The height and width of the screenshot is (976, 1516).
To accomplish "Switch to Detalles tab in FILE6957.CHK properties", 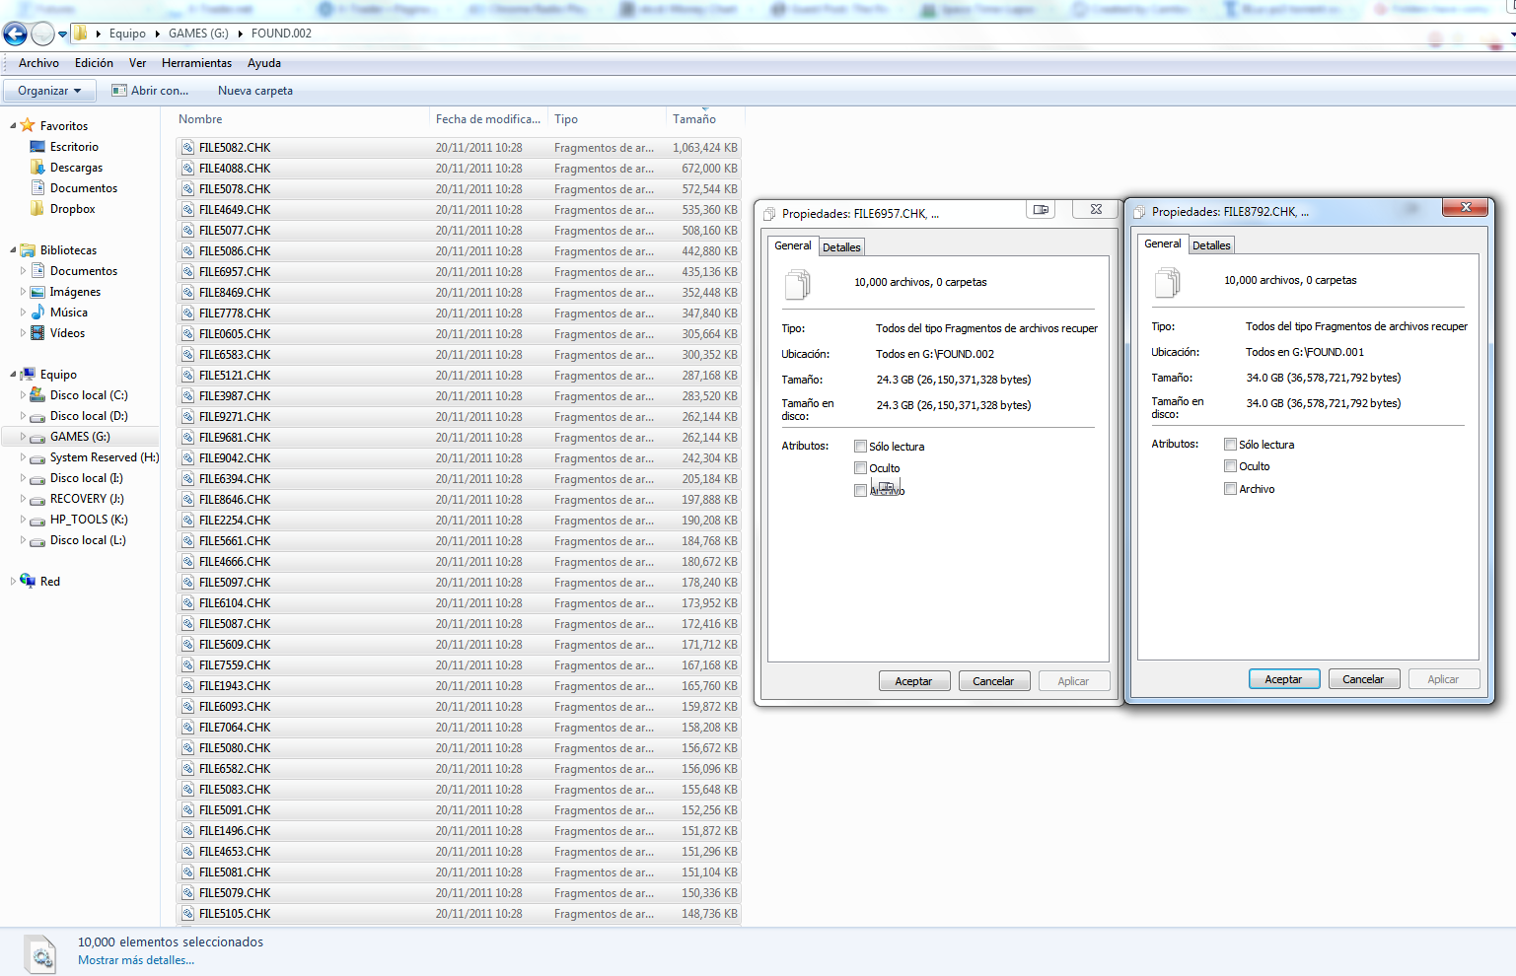I will coord(841,246).
